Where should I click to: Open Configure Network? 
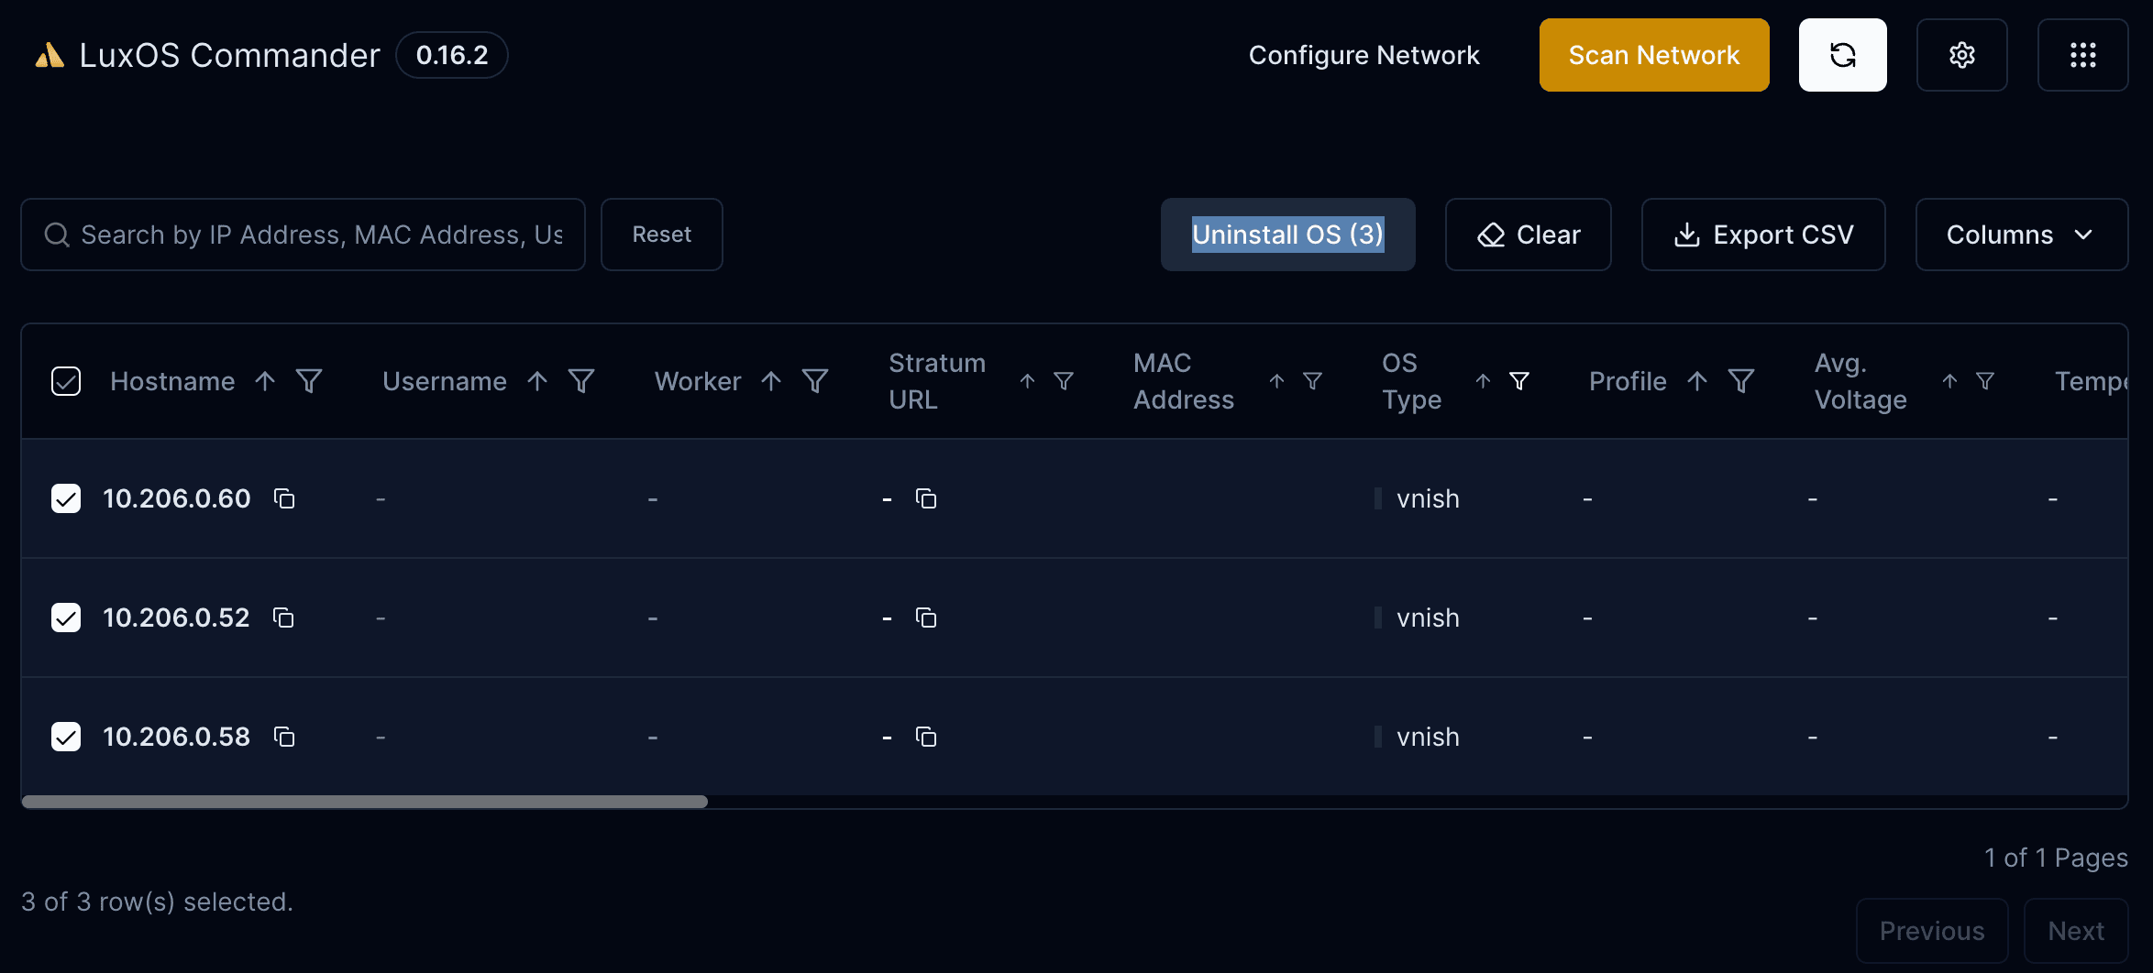1364,55
